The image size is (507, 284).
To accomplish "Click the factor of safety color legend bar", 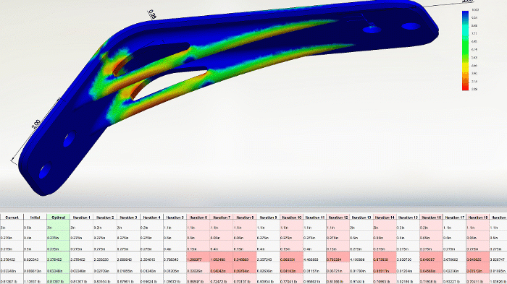I will click(x=465, y=51).
